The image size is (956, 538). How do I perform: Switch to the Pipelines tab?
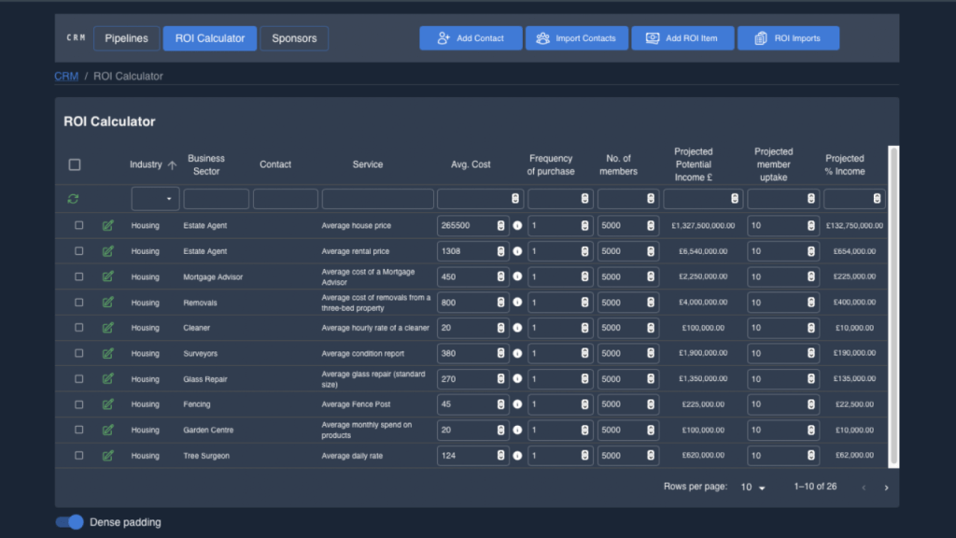coord(126,38)
